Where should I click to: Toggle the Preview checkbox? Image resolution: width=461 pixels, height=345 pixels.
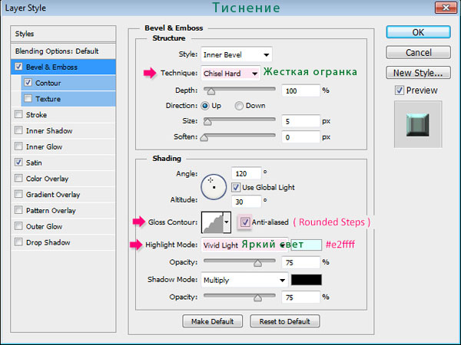[400, 90]
